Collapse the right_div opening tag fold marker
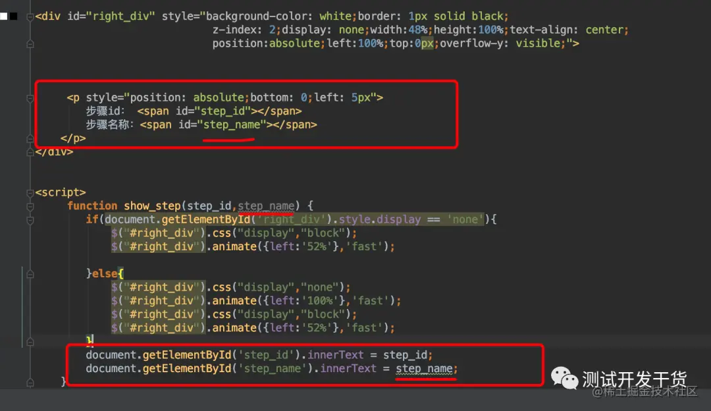This screenshot has width=711, height=411. [x=30, y=17]
